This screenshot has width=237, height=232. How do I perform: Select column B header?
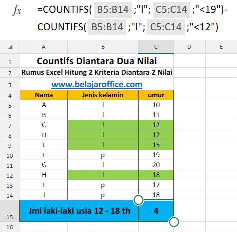[x=103, y=47]
